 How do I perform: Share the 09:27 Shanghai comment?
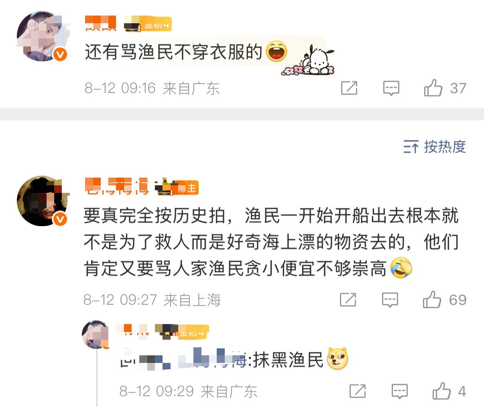[348, 300]
